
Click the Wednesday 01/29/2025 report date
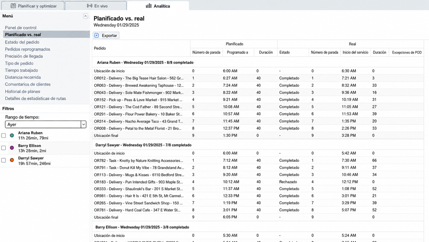116,25
